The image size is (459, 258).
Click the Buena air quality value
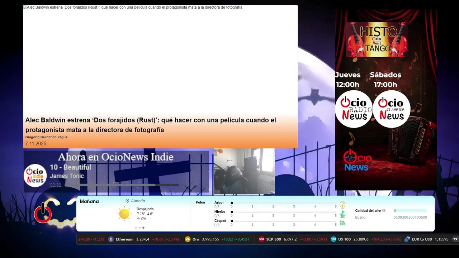[360, 218]
